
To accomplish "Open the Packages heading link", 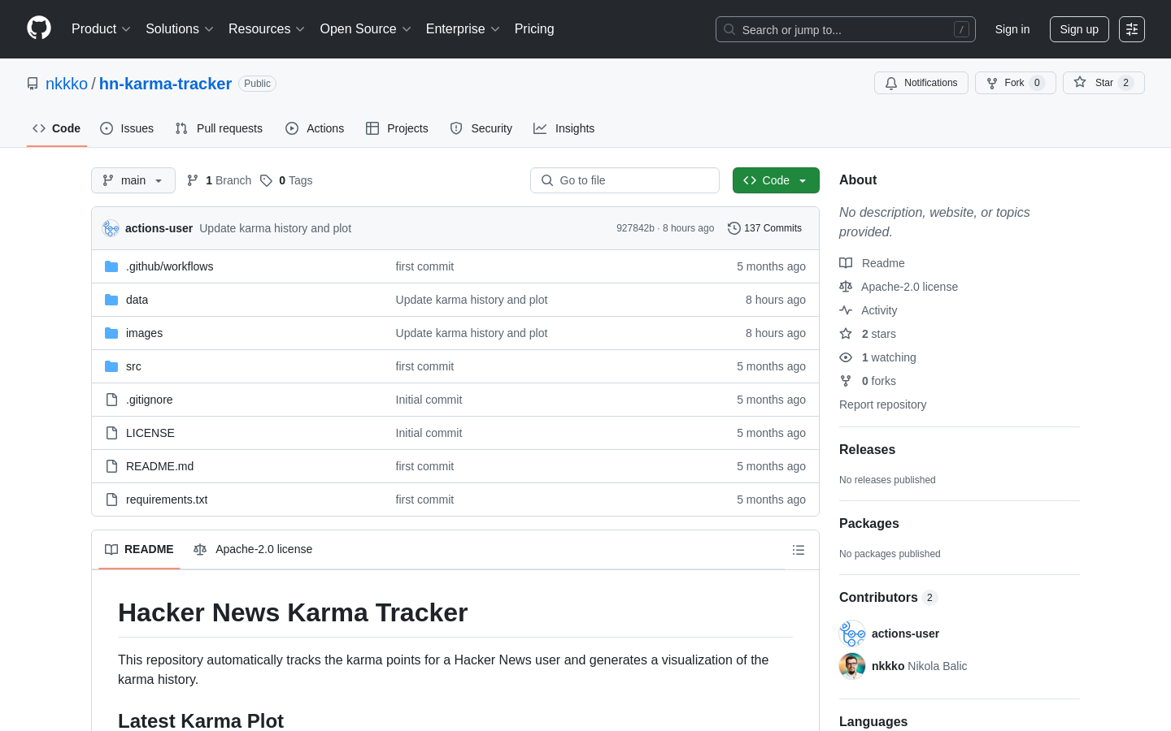I will pos(868,524).
